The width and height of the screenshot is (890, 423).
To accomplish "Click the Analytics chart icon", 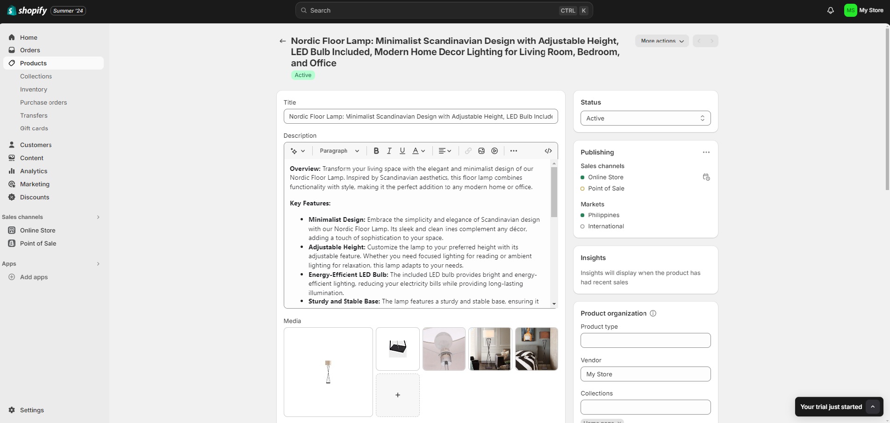I will (12, 171).
